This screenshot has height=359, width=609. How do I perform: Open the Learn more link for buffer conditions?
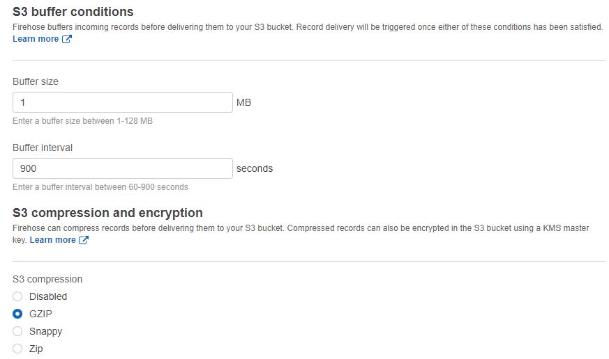(36, 39)
